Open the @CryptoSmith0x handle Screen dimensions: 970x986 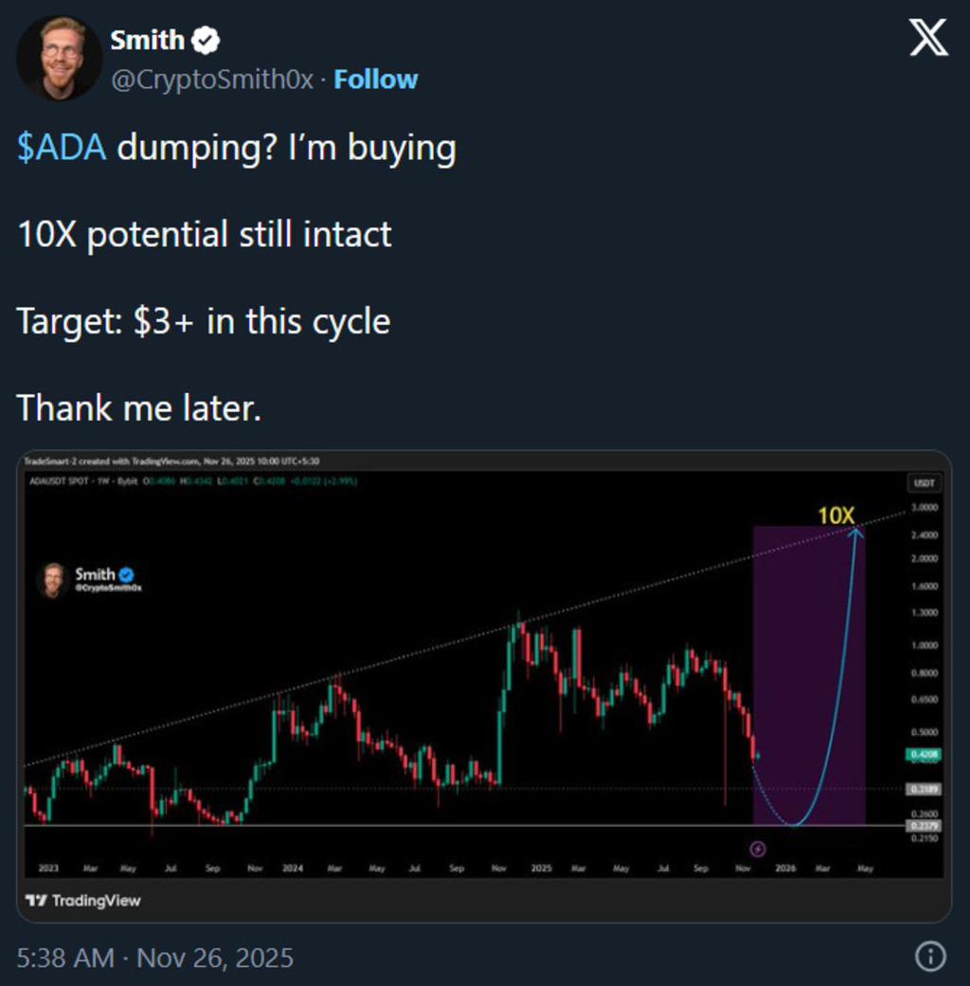click(212, 80)
